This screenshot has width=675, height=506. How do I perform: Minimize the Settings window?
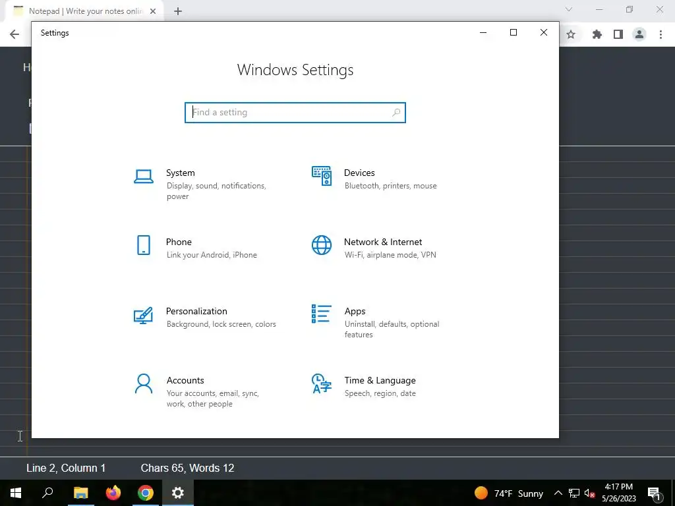coord(483,33)
